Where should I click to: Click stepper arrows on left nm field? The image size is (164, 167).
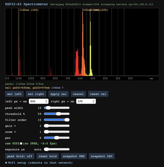(x=46, y=101)
